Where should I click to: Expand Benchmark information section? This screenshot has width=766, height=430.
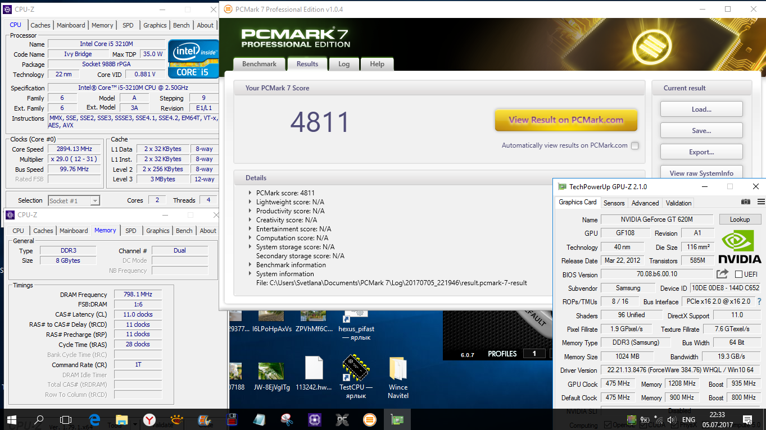250,264
